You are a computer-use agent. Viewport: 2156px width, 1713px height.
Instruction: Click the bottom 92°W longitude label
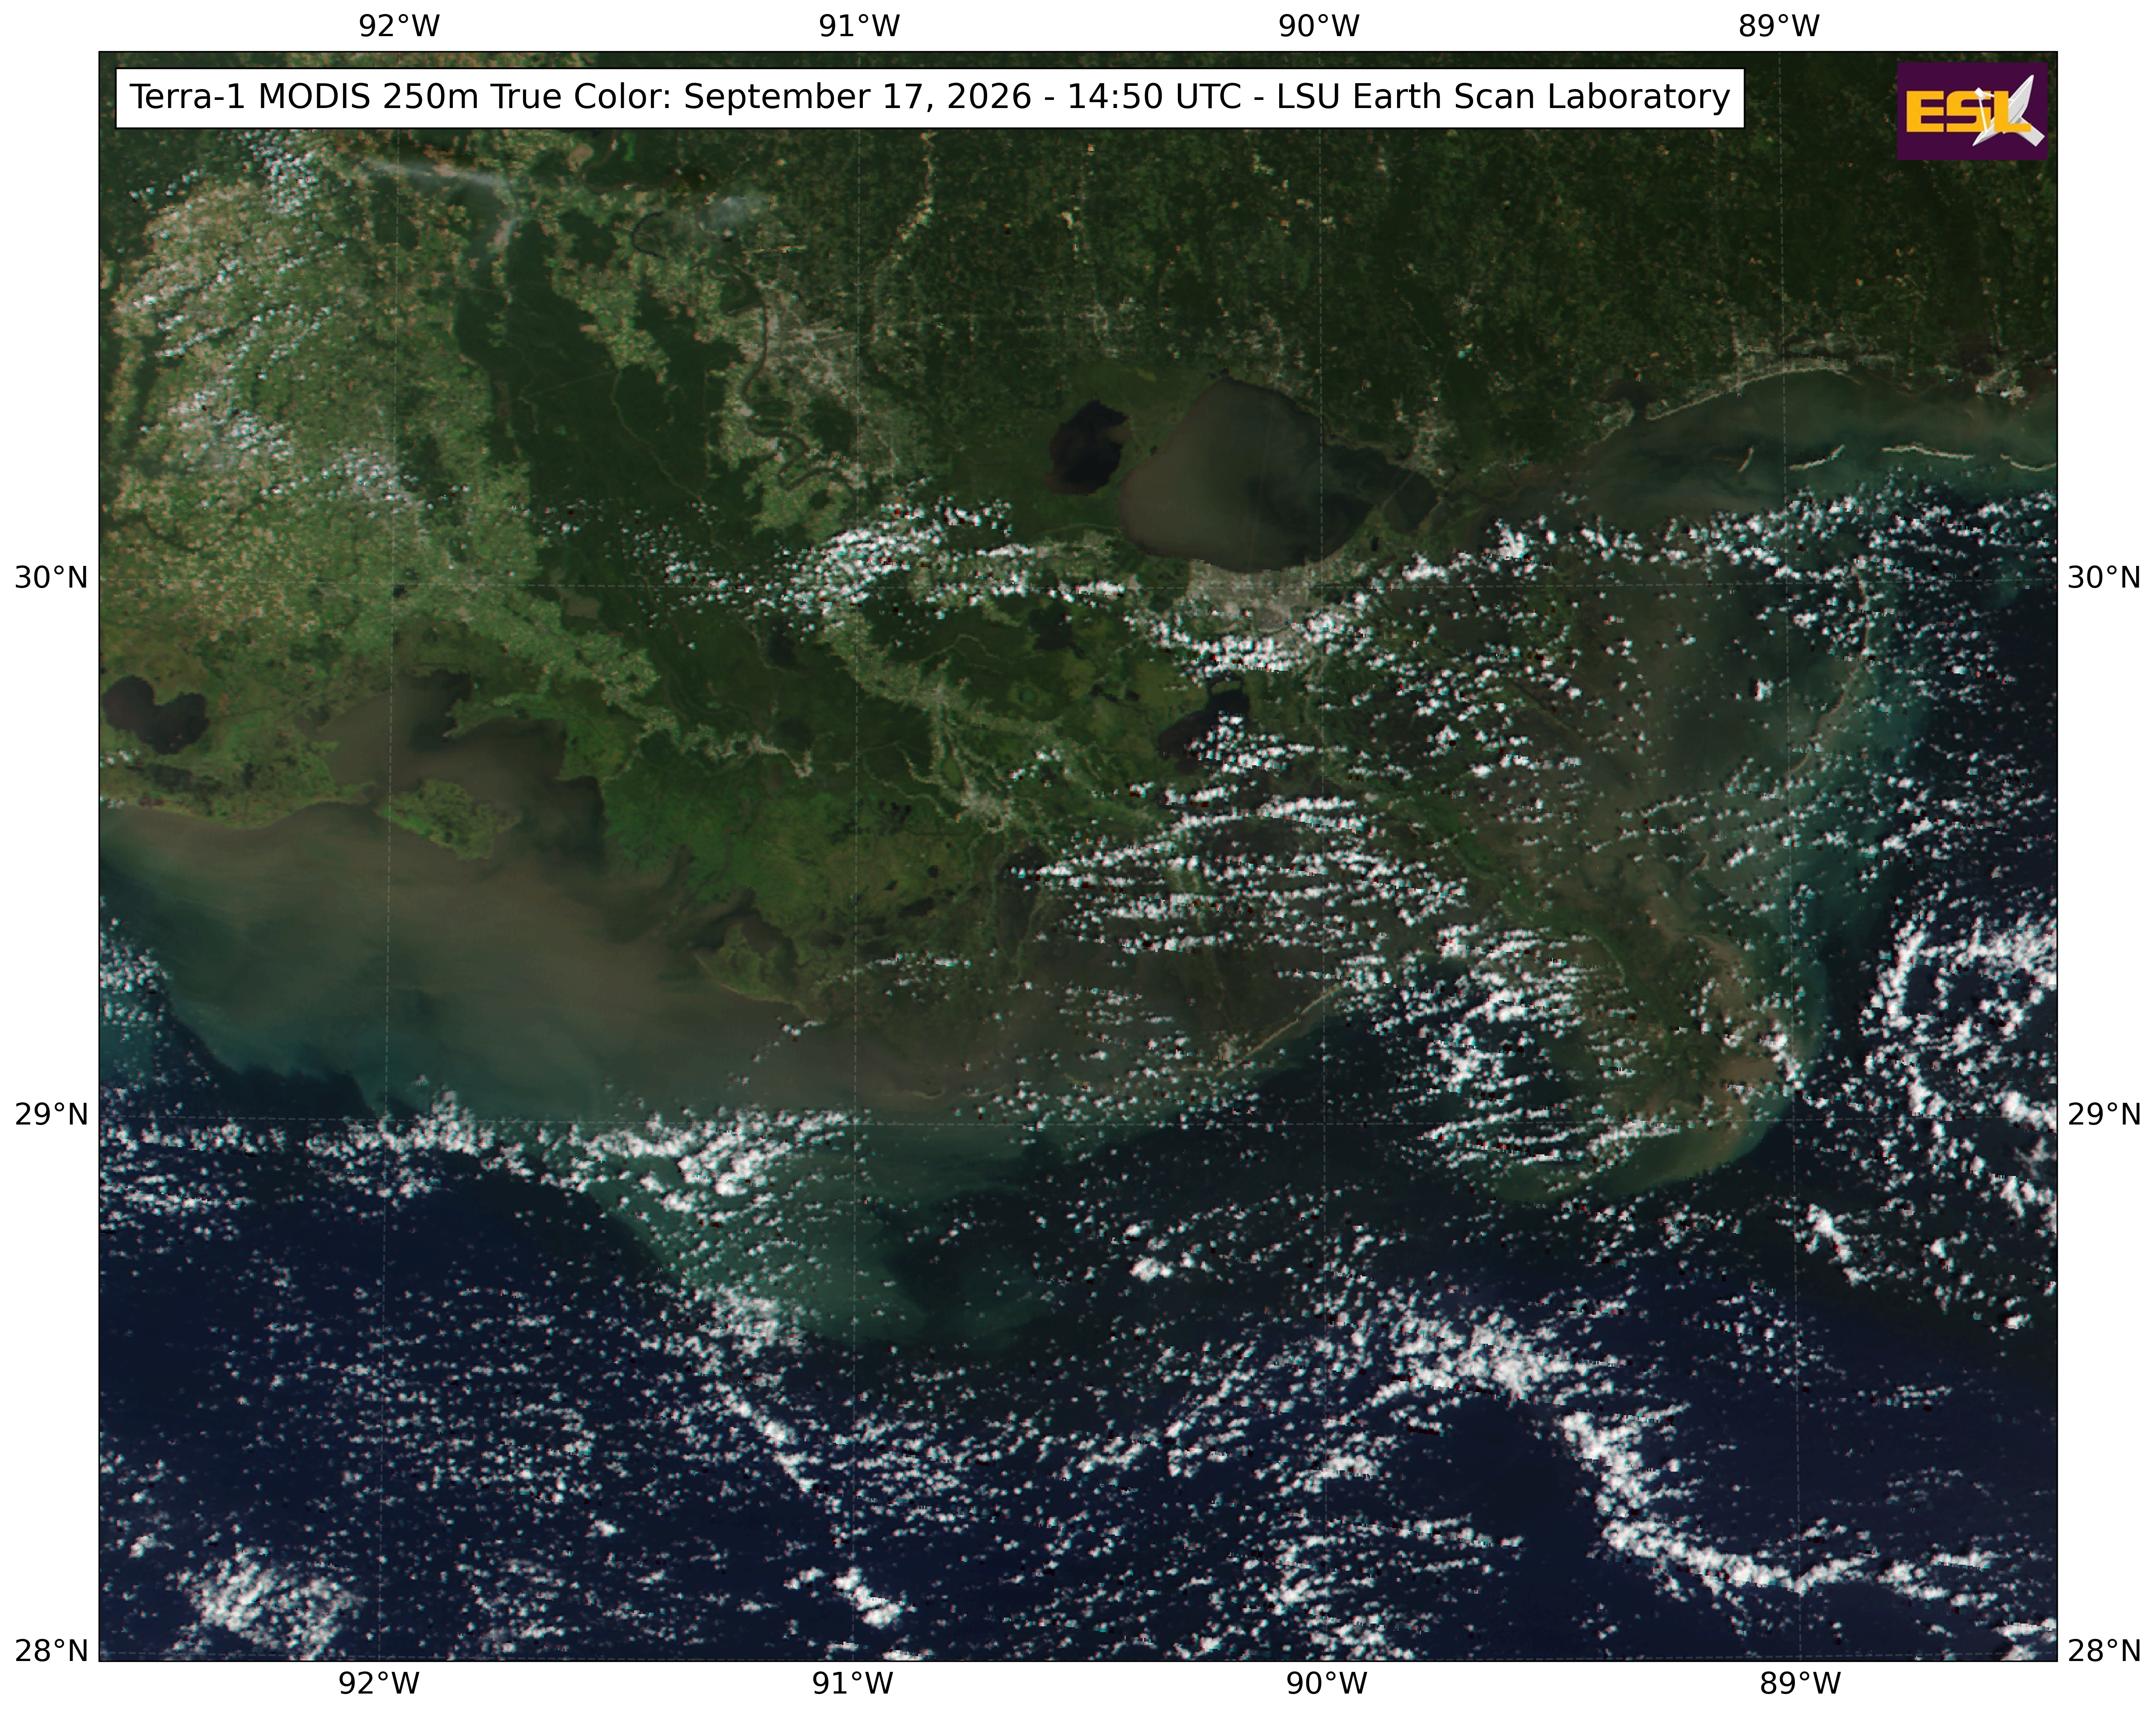click(x=379, y=1684)
